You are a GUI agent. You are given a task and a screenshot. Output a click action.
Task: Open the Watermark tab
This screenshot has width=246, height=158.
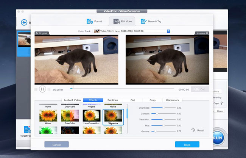pos(173,100)
